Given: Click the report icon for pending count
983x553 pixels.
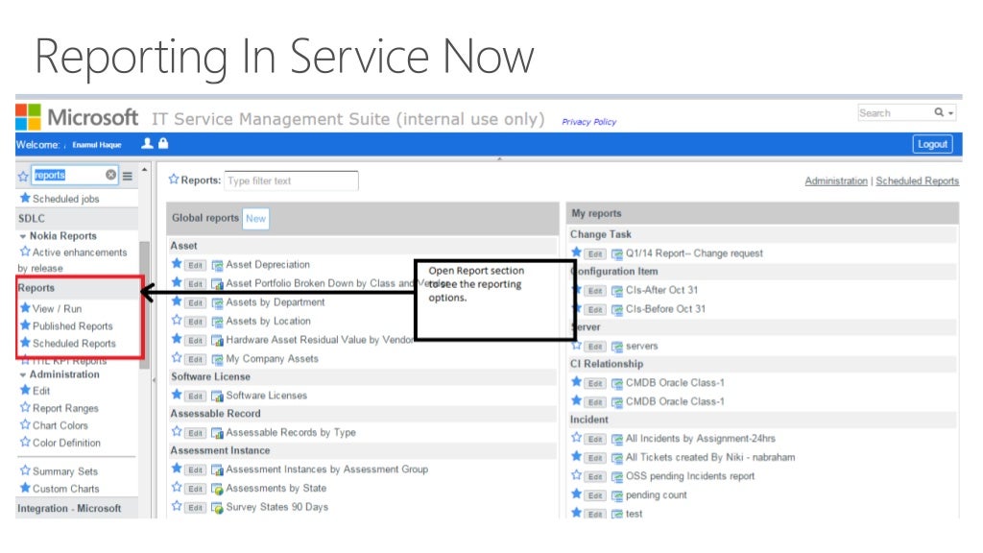Looking at the screenshot, I should pyautogui.click(x=617, y=495).
